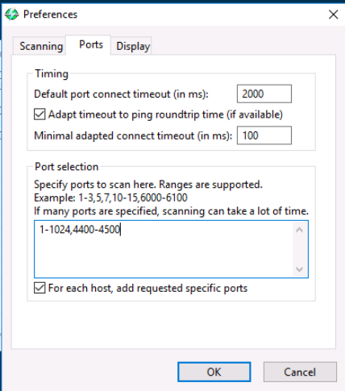
Task: Click the timeout field showing 2000
Action: tap(264, 94)
